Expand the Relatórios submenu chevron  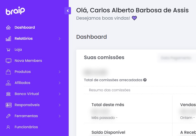point(60,39)
